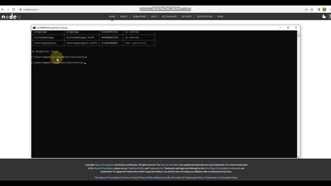This screenshot has width=331, height=186.
Task: Go back in the browser
Action: [x=3, y=9]
